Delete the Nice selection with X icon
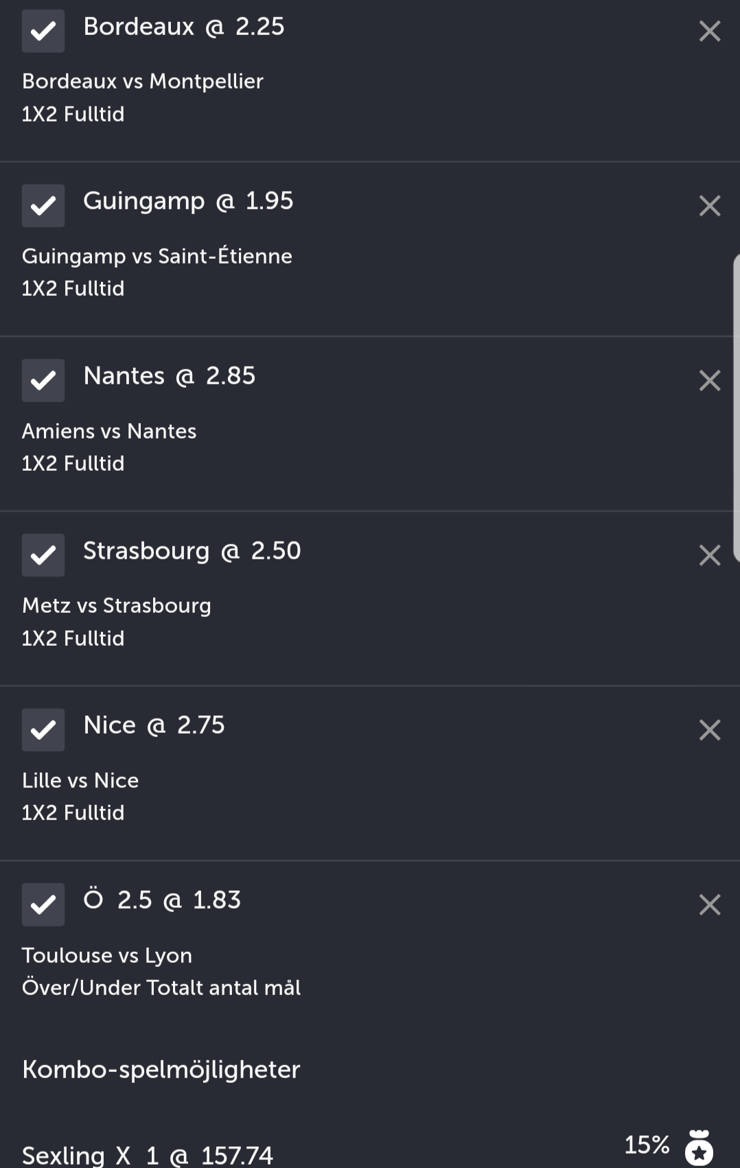The image size is (740, 1168). click(x=709, y=729)
